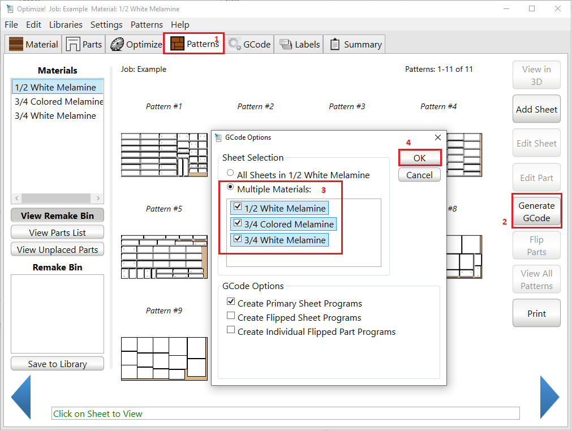Select All Sheets in 1/2 White Melamine option
The width and height of the screenshot is (572, 431).
pos(230,174)
